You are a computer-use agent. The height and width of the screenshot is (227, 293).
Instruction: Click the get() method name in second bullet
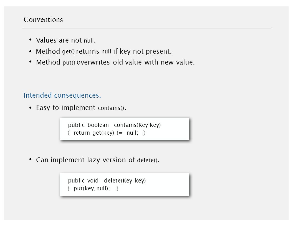[68, 51]
